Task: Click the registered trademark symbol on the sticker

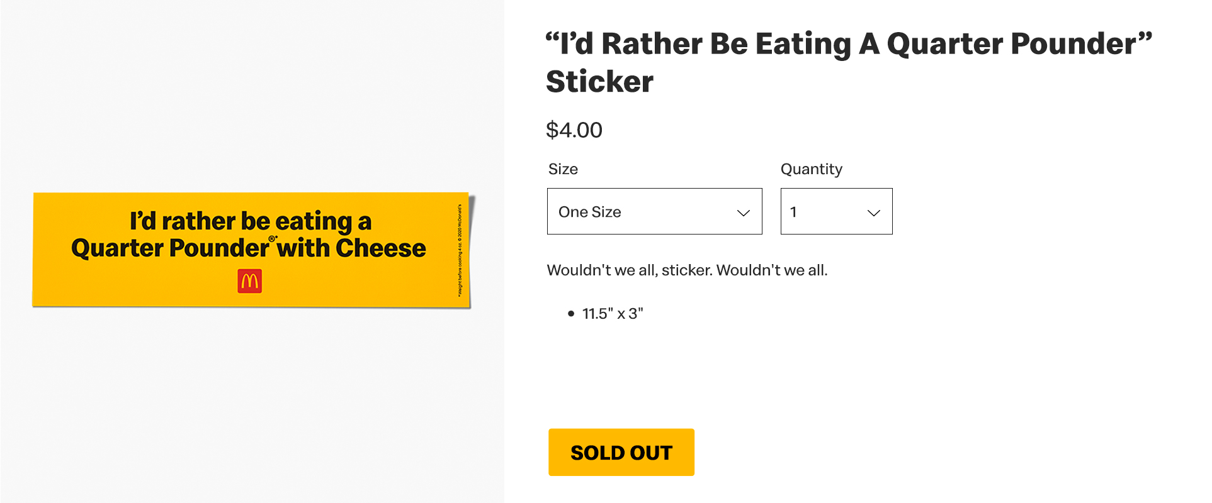Action: click(273, 239)
